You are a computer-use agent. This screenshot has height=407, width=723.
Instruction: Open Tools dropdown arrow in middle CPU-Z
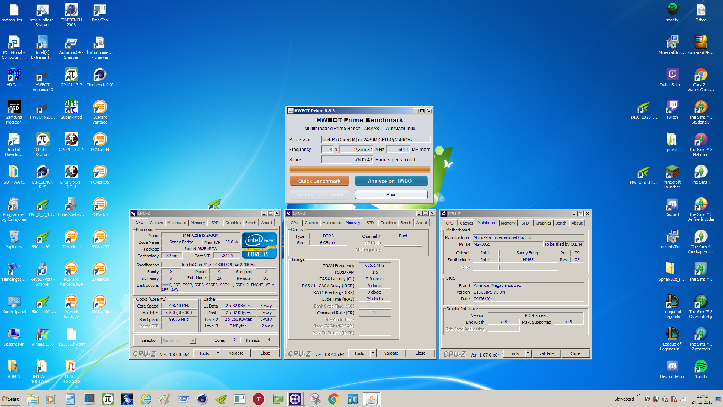tap(373, 353)
